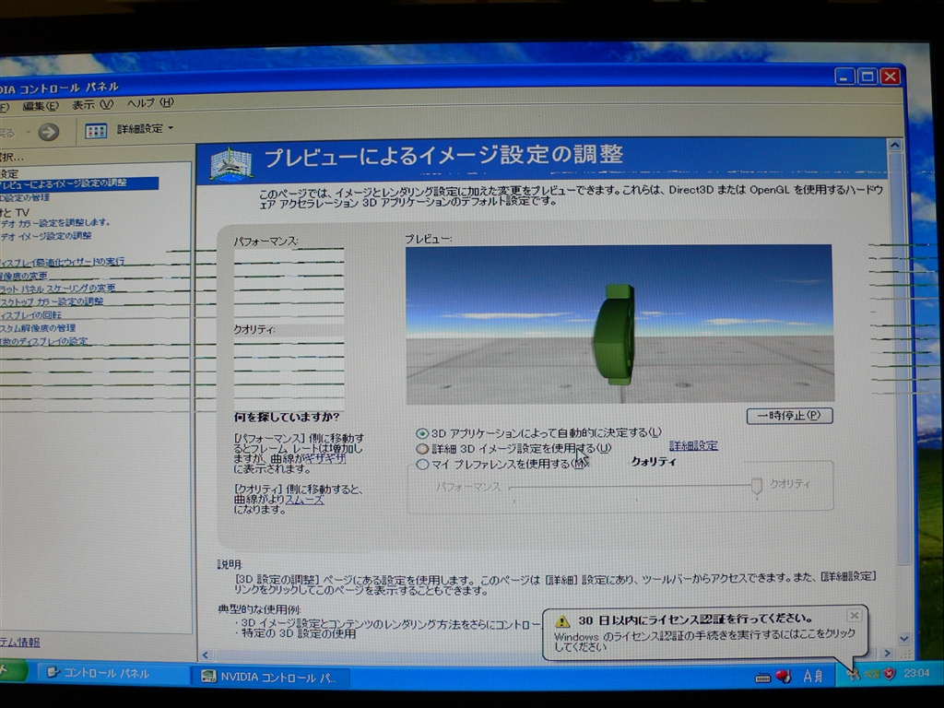The width and height of the screenshot is (944, 708).
Task: Open フラット パネル スケーリングの変更 task
Action: pyautogui.click(x=58, y=289)
